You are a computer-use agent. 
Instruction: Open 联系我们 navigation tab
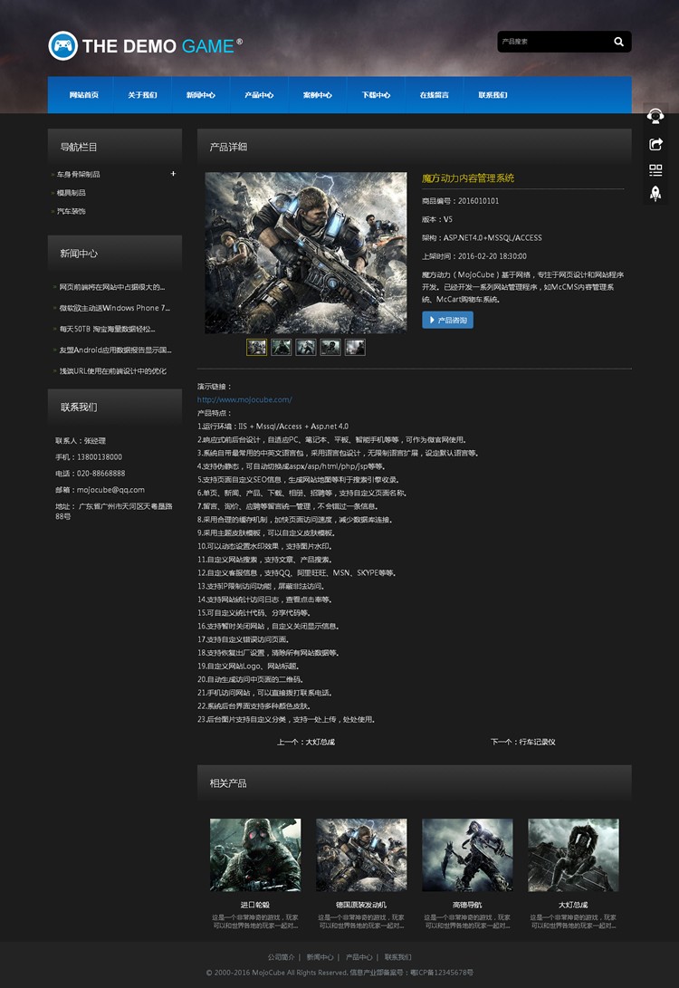[493, 95]
